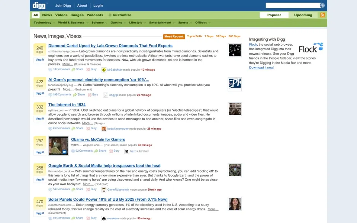The height and width of the screenshot is (223, 357).
Task: Open 'Solar Panels Could Power 10%' headline
Action: point(108,199)
